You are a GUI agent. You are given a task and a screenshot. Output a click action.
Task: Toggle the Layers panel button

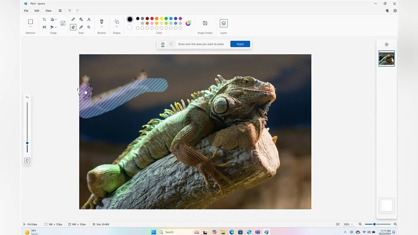(x=224, y=23)
